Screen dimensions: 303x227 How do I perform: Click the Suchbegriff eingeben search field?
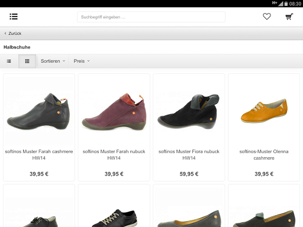151,17
